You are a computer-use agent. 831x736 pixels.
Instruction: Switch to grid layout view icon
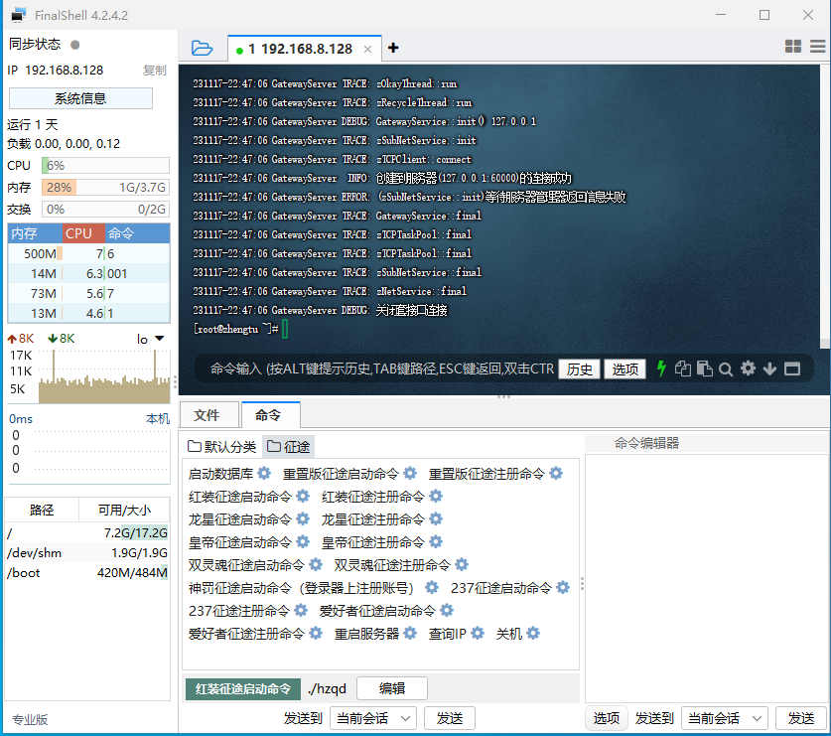[793, 47]
